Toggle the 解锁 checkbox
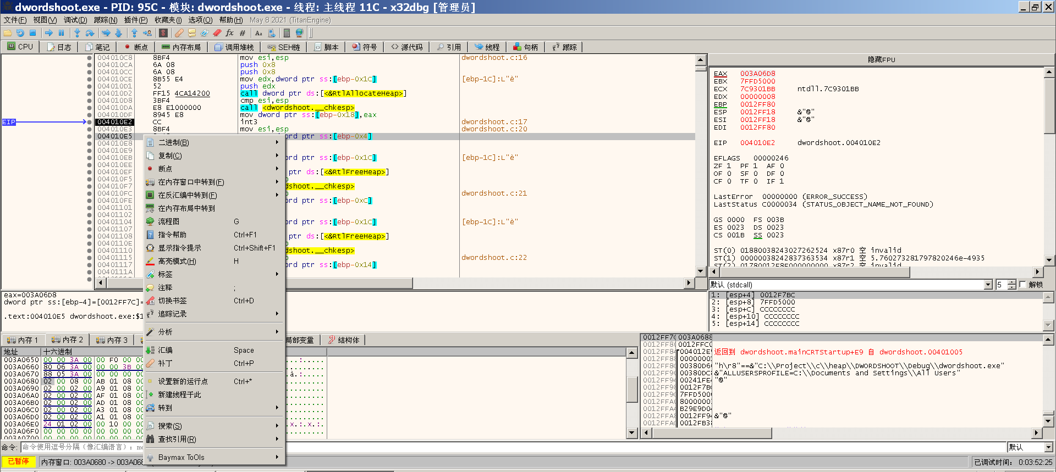 point(1022,285)
